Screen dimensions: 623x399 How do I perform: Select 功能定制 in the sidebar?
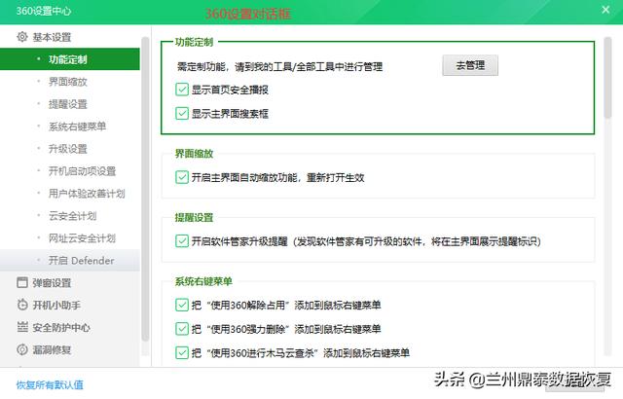(68, 59)
